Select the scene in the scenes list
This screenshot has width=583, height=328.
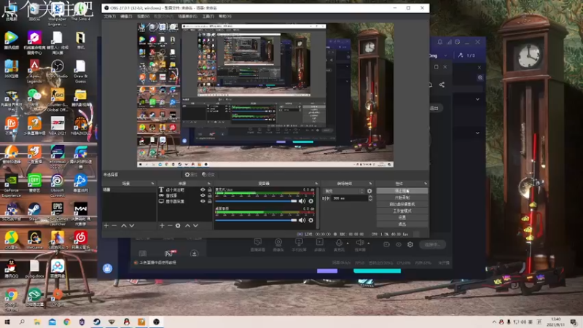[129, 190]
